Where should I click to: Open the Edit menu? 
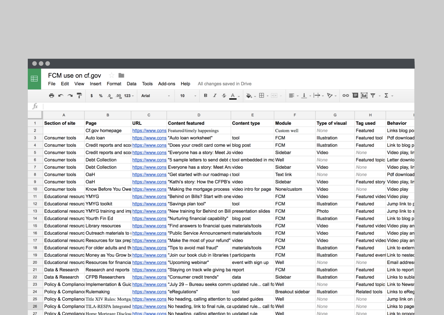pyautogui.click(x=65, y=84)
